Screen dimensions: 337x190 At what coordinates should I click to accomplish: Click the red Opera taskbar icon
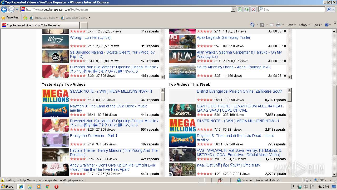tap(56, 187)
